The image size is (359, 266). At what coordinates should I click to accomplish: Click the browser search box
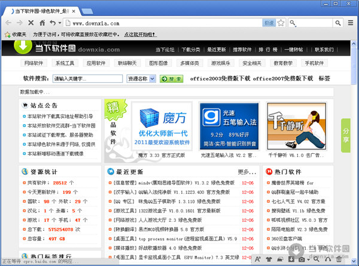click(315, 23)
